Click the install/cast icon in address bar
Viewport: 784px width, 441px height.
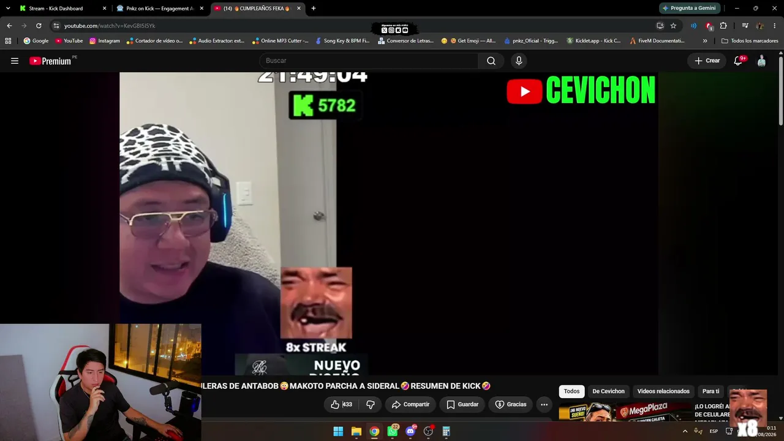tap(660, 26)
